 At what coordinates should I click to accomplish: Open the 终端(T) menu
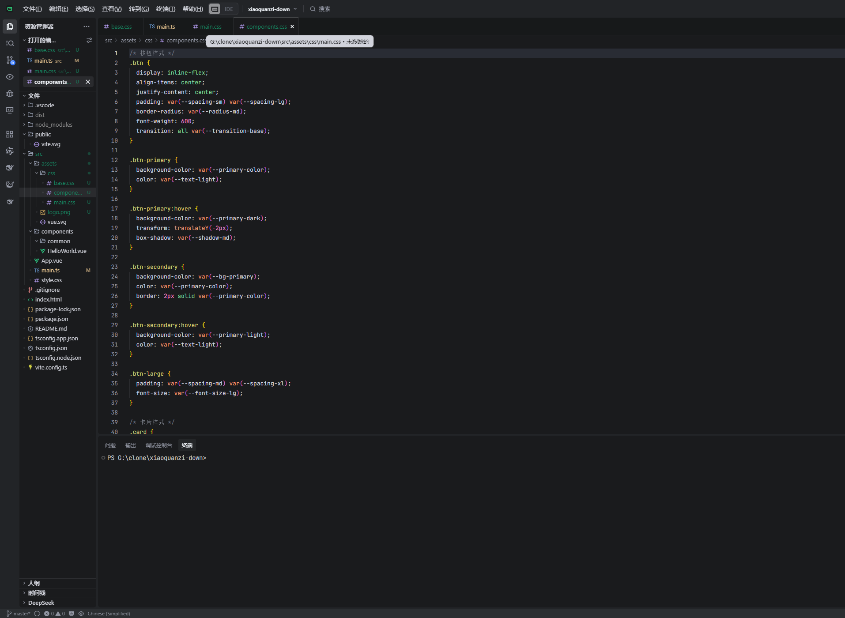(x=166, y=9)
